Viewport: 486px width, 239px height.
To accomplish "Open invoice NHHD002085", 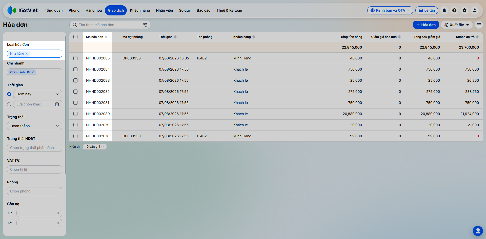I will coord(98,58).
